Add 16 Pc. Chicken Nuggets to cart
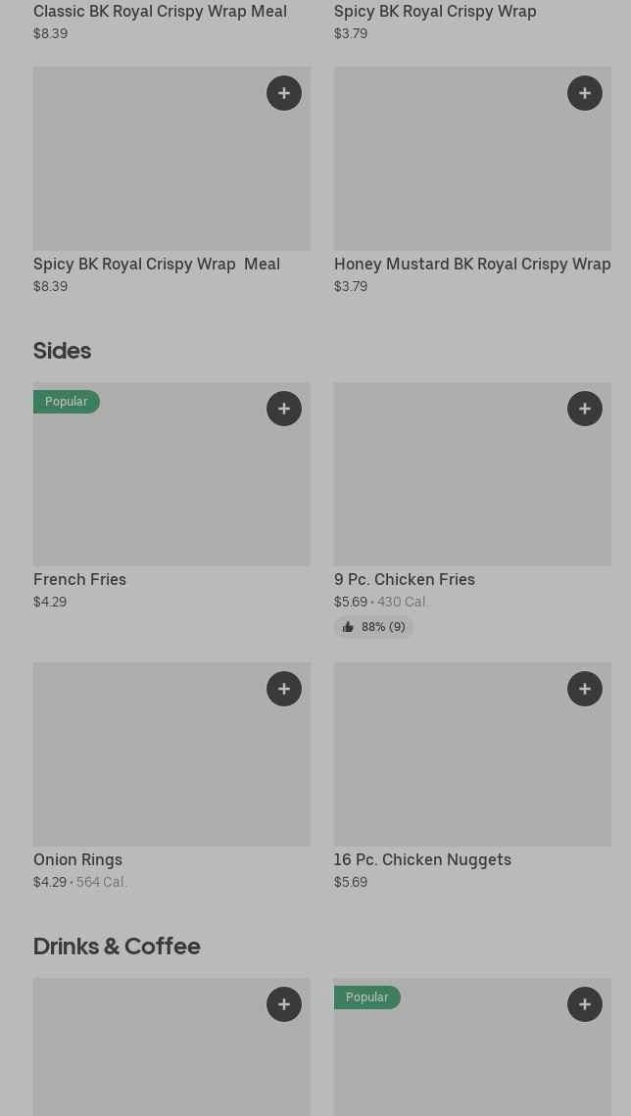 tap(585, 689)
